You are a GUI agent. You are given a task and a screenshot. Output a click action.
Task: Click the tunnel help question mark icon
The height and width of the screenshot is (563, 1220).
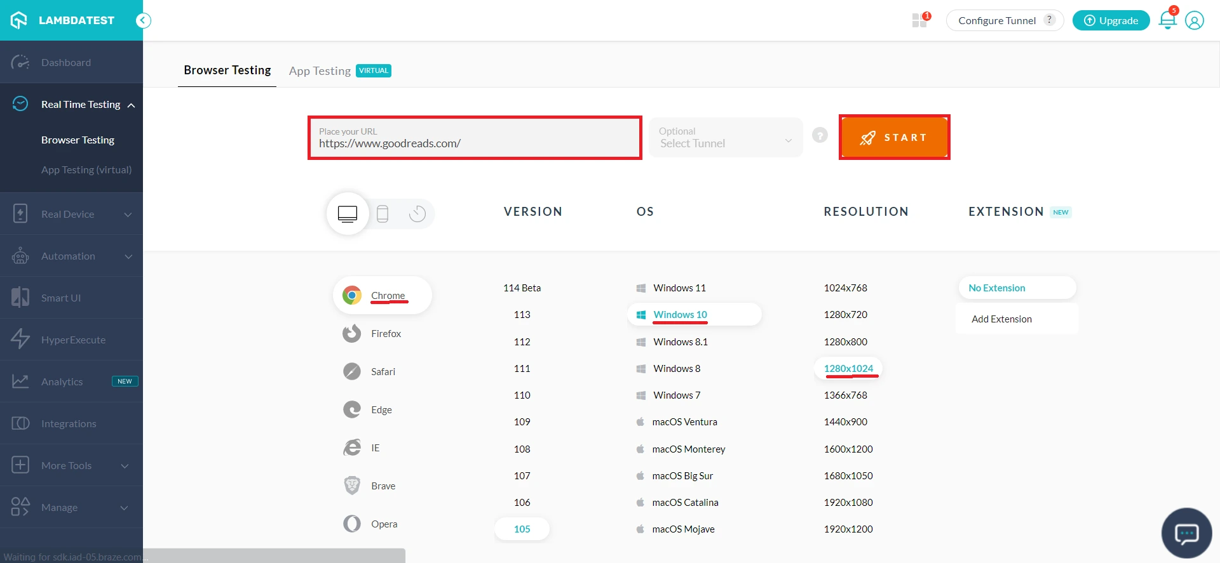pos(820,135)
